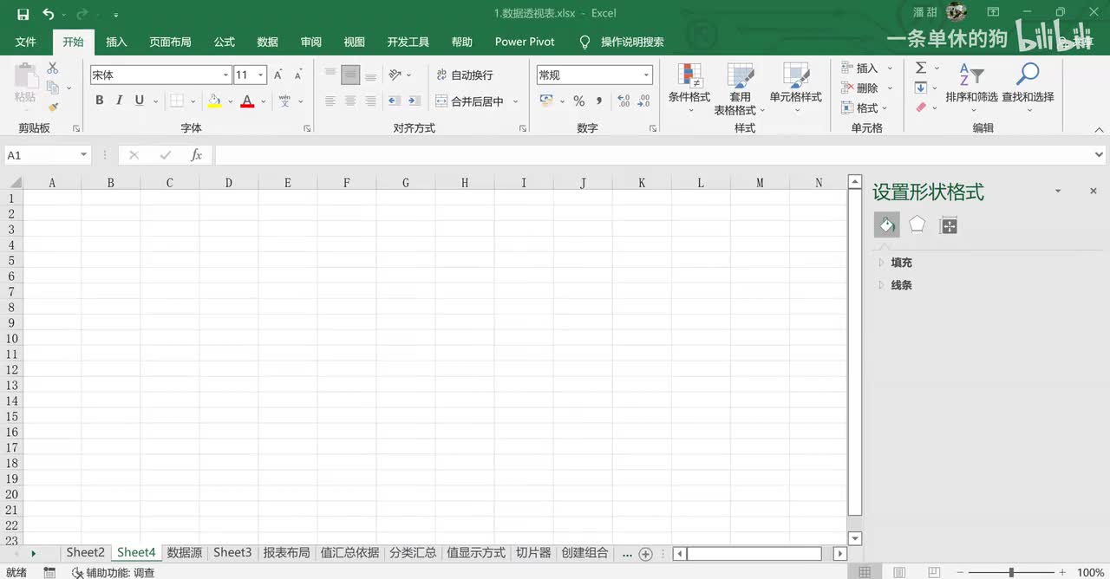Switch to the 插入 ribbon tab
This screenshot has width=1110, height=579.
pos(116,42)
